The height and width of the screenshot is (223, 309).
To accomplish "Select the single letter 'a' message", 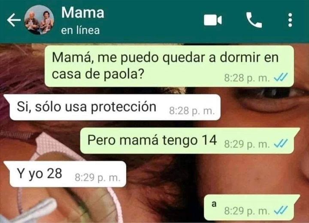I will (251, 208).
